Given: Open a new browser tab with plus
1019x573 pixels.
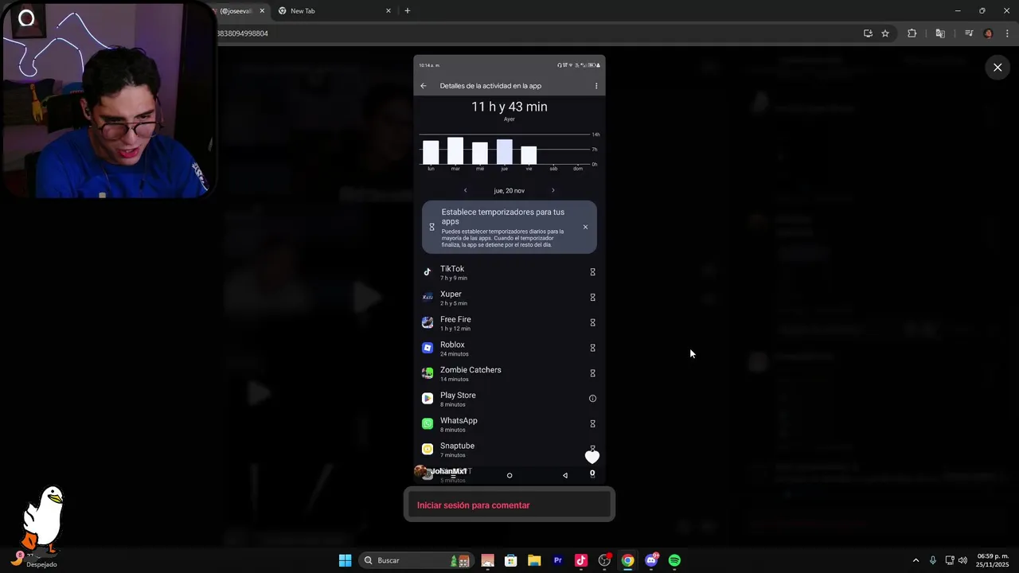Looking at the screenshot, I should [408, 11].
